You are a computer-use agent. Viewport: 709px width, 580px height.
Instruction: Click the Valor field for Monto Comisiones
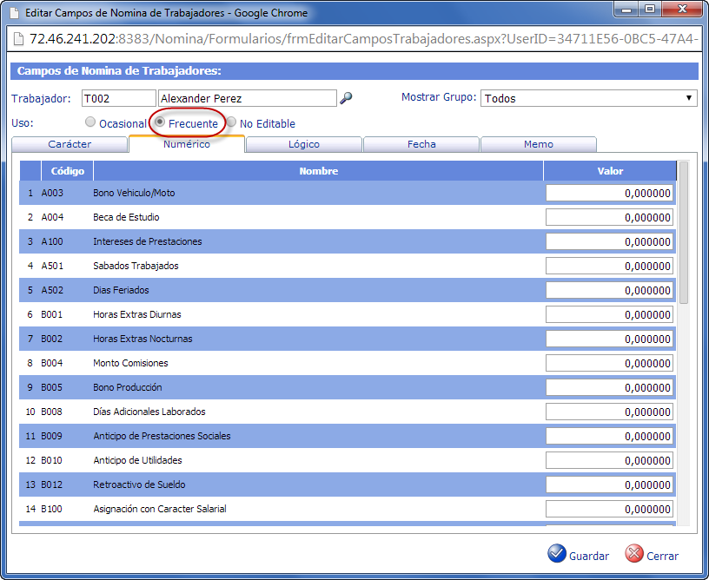point(609,363)
